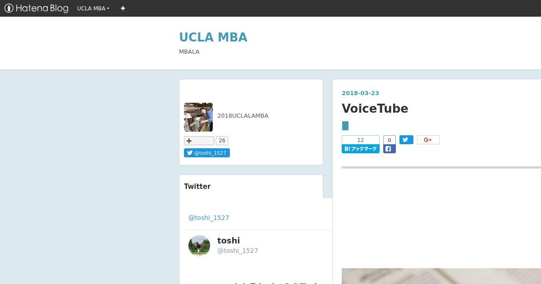Share on Facebook icon
The image size is (541, 284).
click(389, 149)
